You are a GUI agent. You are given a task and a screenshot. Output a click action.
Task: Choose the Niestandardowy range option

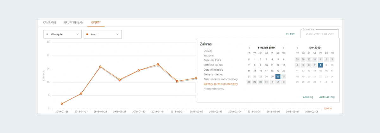pos(214,89)
